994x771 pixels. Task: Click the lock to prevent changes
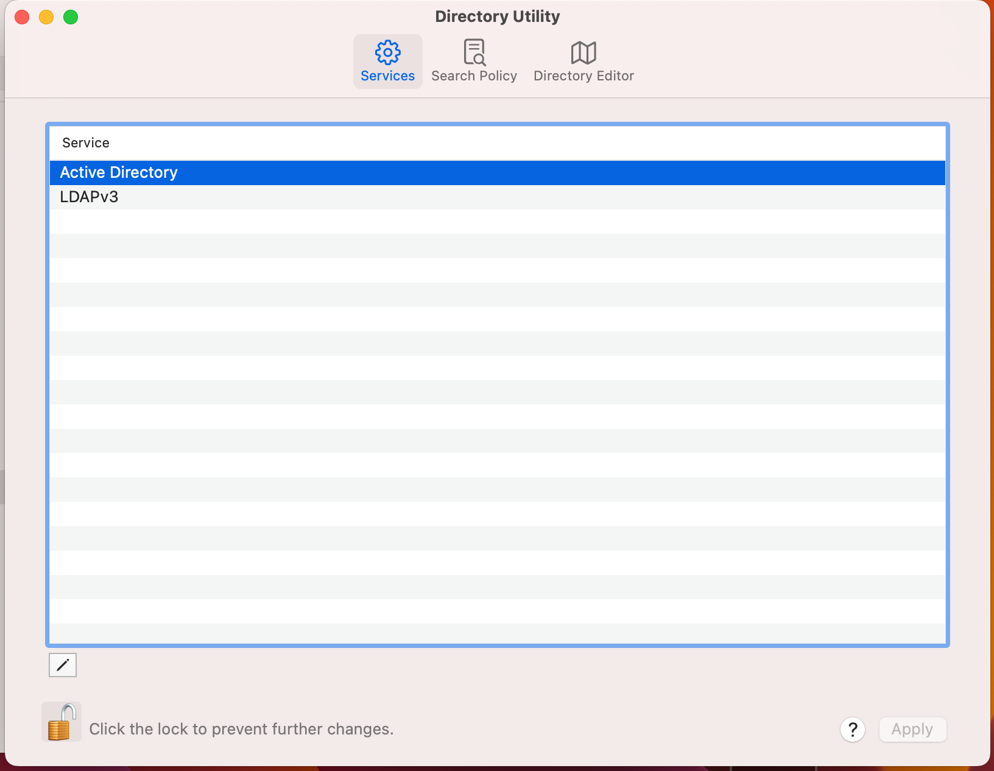pos(62,722)
